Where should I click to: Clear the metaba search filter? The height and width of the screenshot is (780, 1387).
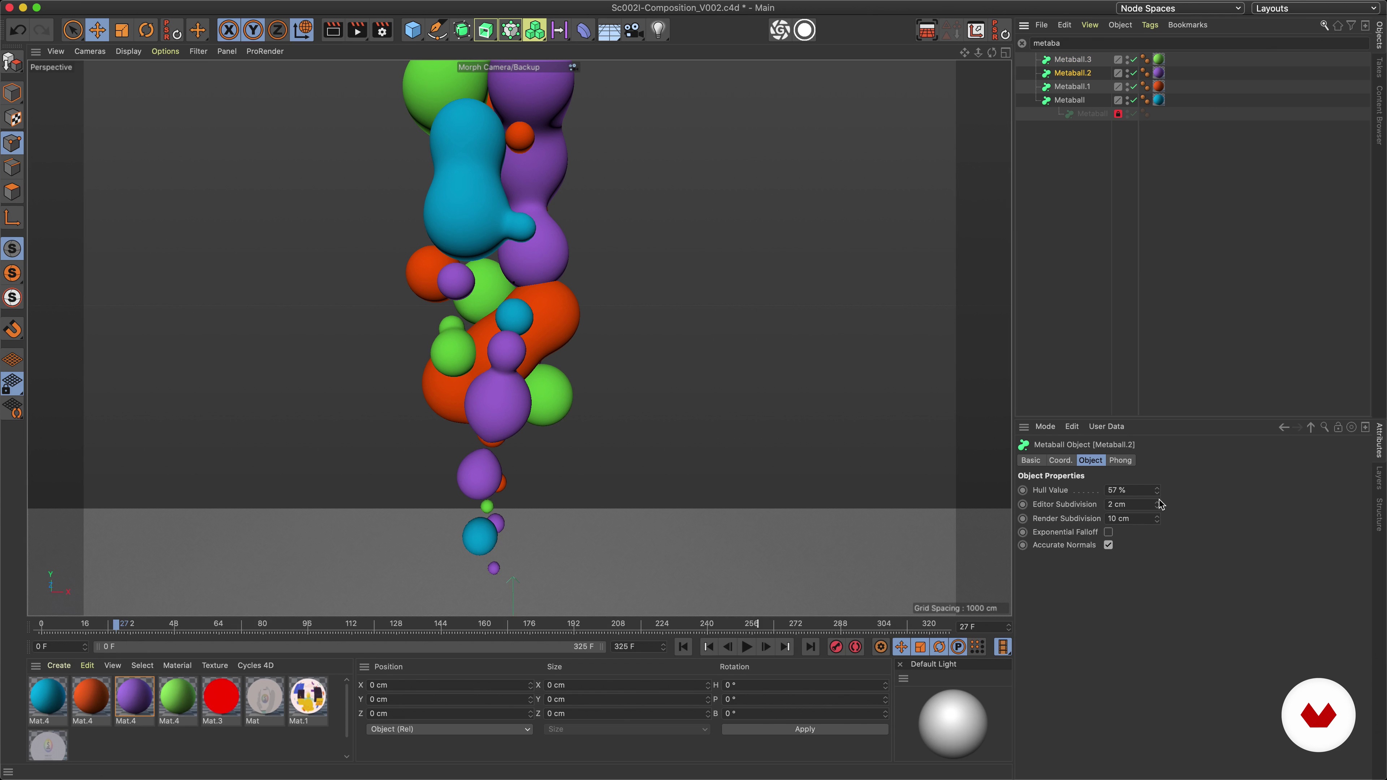[1022, 43]
